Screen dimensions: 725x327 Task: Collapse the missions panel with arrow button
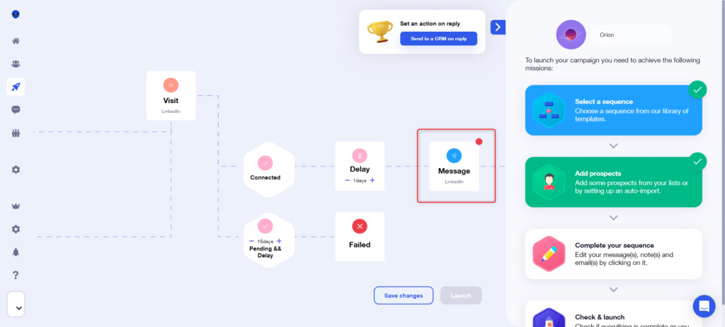(x=498, y=27)
